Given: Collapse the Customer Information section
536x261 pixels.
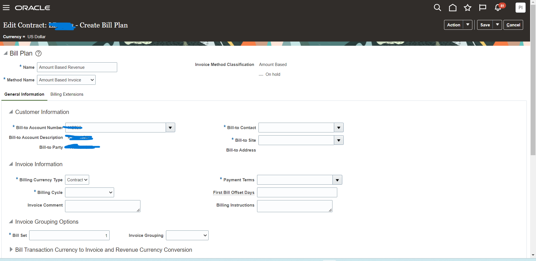Looking at the screenshot, I should [11, 111].
